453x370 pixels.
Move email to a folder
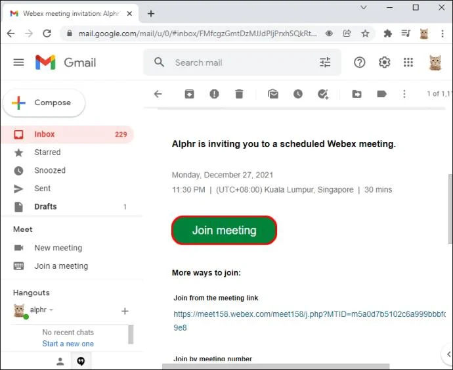(x=356, y=94)
